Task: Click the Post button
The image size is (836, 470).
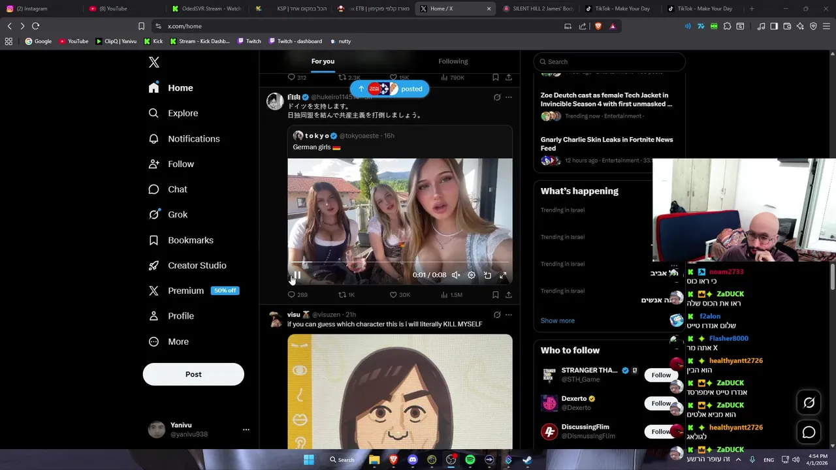Action: [193, 374]
